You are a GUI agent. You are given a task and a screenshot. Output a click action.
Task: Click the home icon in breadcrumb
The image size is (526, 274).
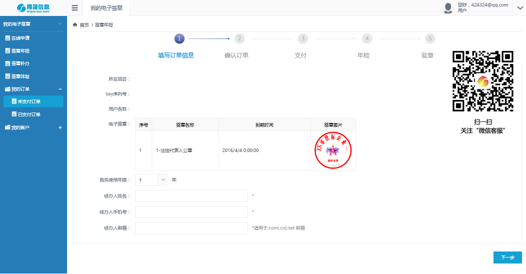pos(75,24)
